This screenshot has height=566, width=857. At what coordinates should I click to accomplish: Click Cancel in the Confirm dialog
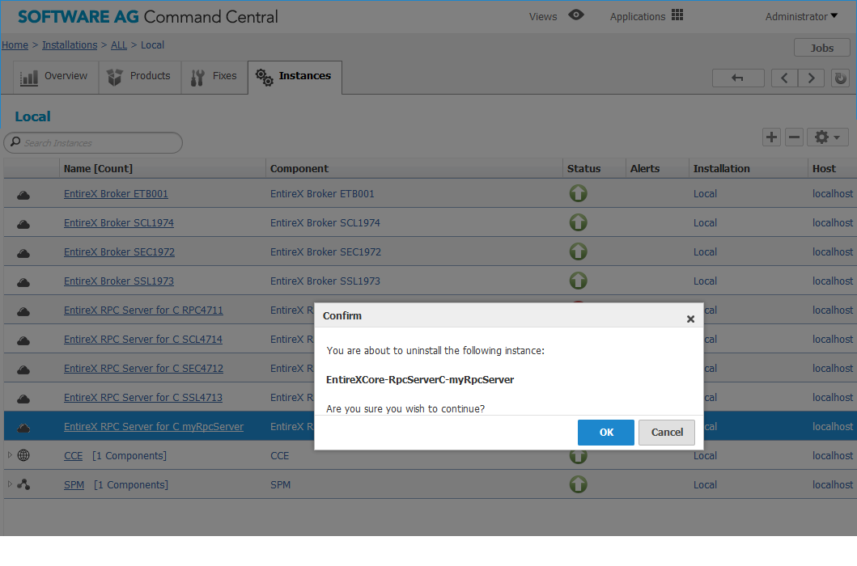(x=667, y=432)
